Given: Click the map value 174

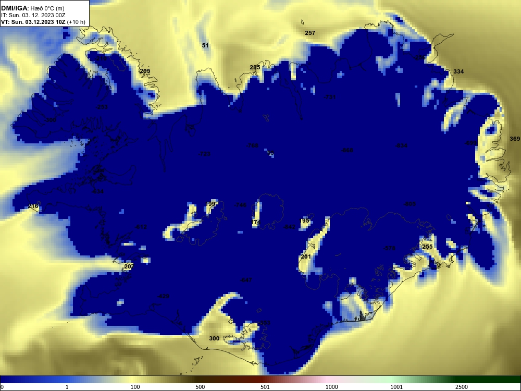Looking at the screenshot, I should click(x=255, y=222).
